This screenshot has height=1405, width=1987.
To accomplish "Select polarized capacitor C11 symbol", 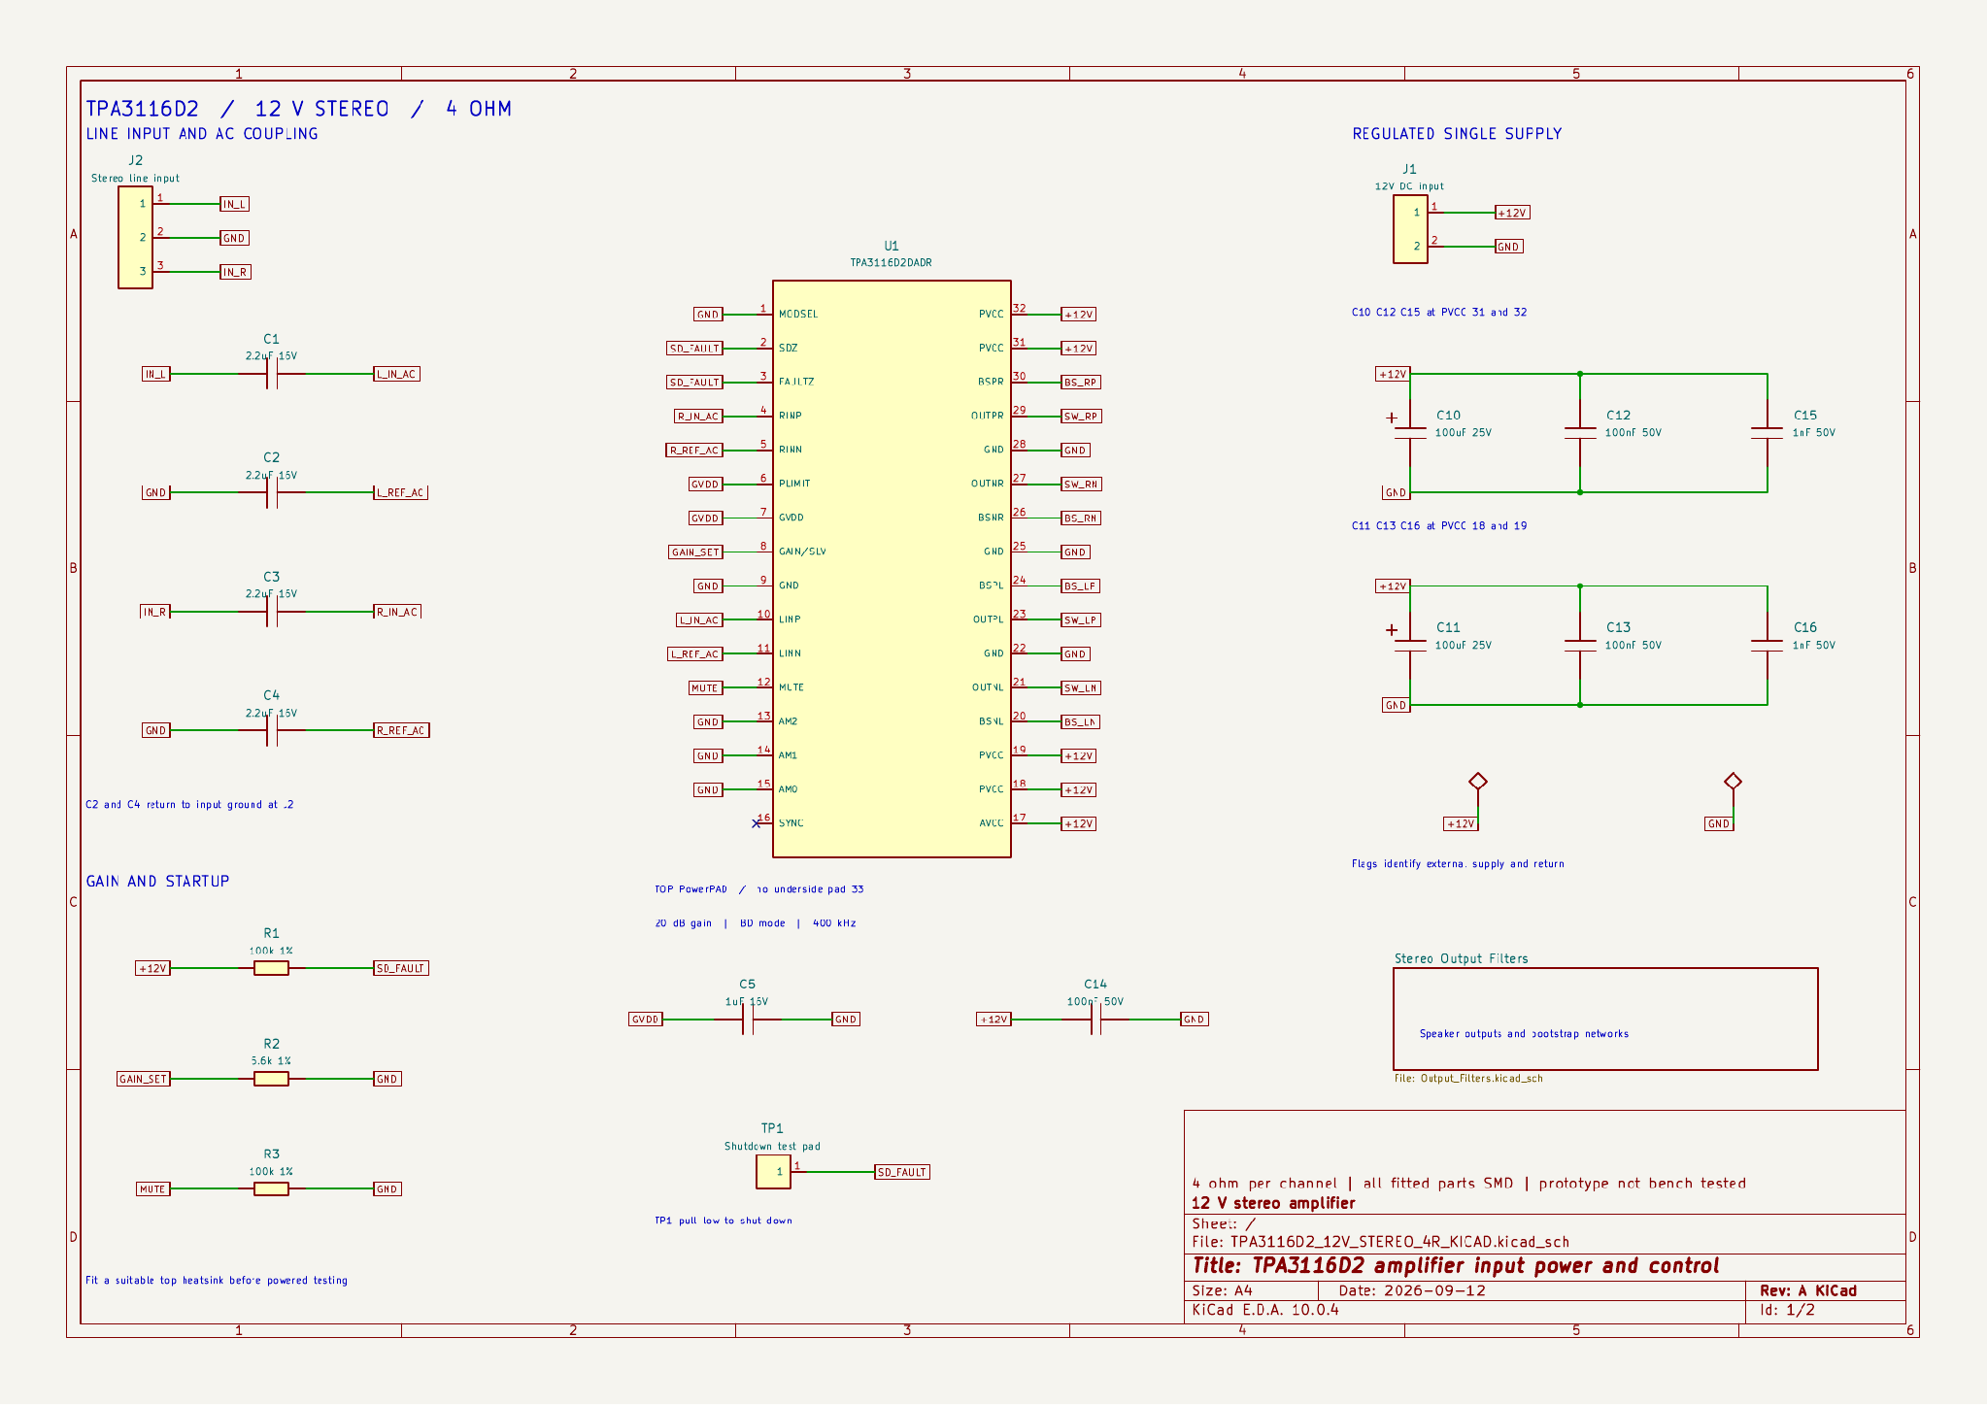I will (1410, 646).
